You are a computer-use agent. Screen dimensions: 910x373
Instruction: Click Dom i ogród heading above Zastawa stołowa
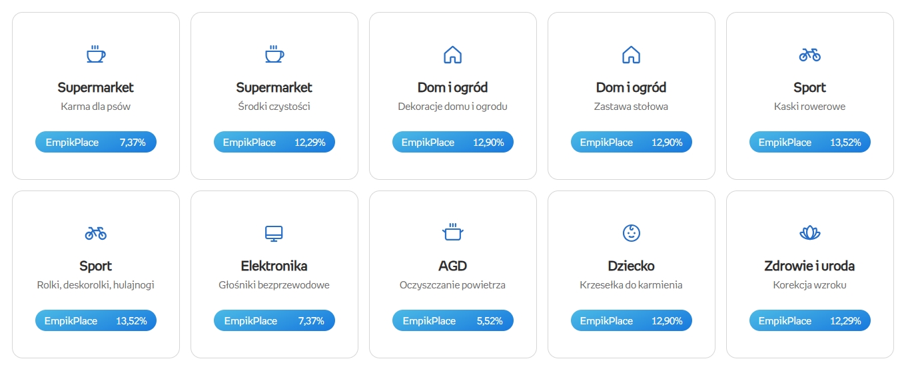(632, 87)
